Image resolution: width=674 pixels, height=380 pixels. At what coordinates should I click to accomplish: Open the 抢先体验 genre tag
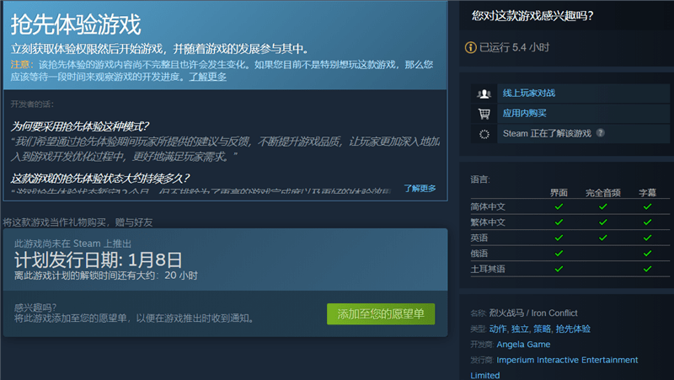[573, 329]
